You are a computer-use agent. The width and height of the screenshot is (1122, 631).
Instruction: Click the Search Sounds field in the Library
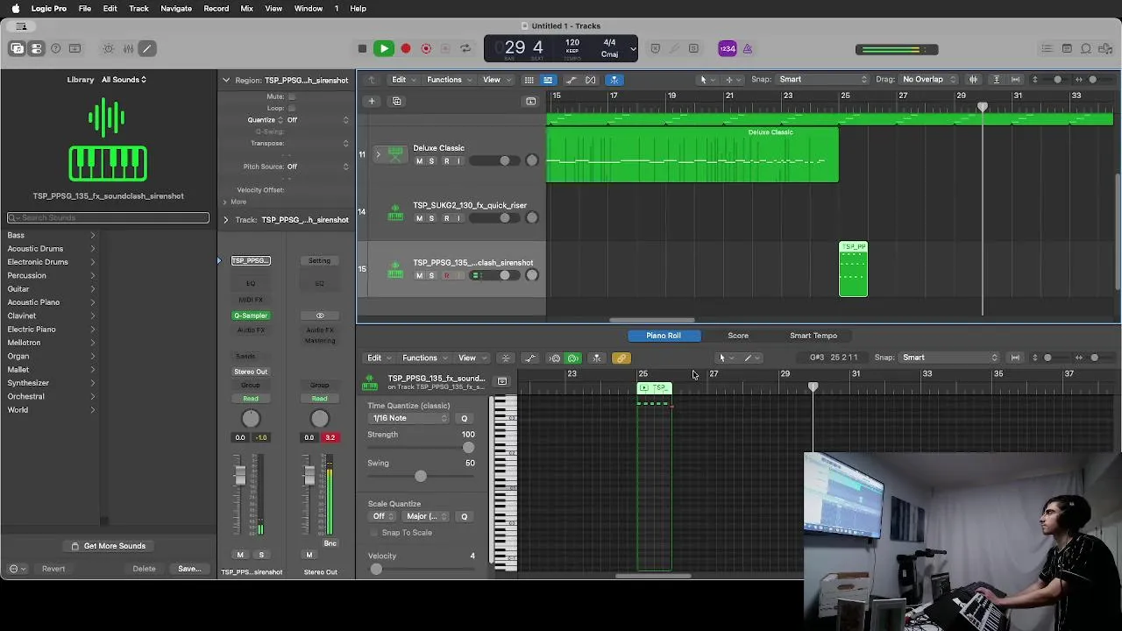[x=109, y=217]
